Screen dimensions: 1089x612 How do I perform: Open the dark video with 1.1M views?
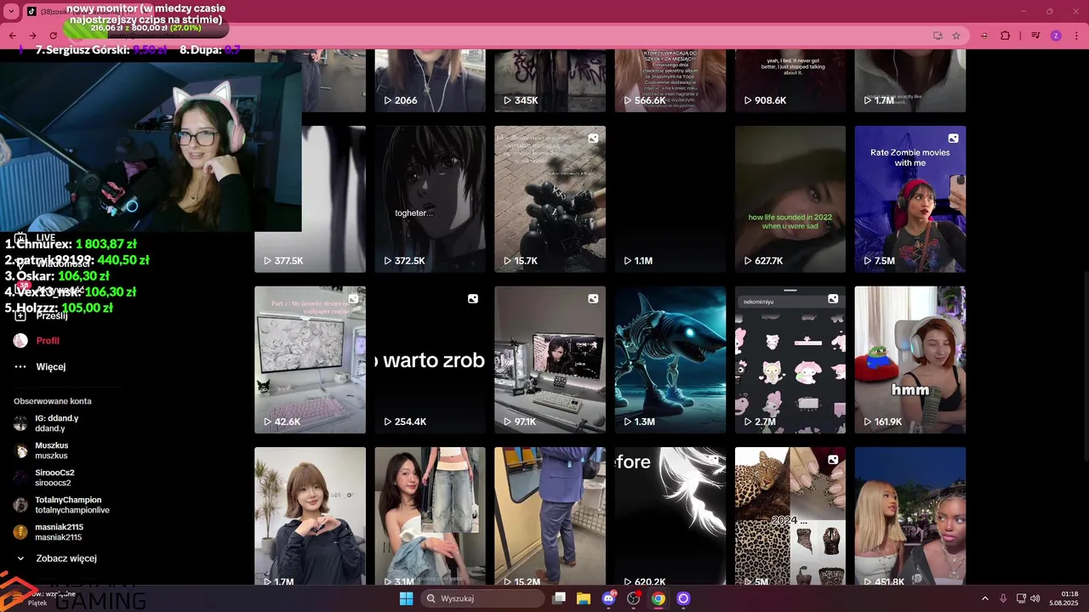pos(670,199)
